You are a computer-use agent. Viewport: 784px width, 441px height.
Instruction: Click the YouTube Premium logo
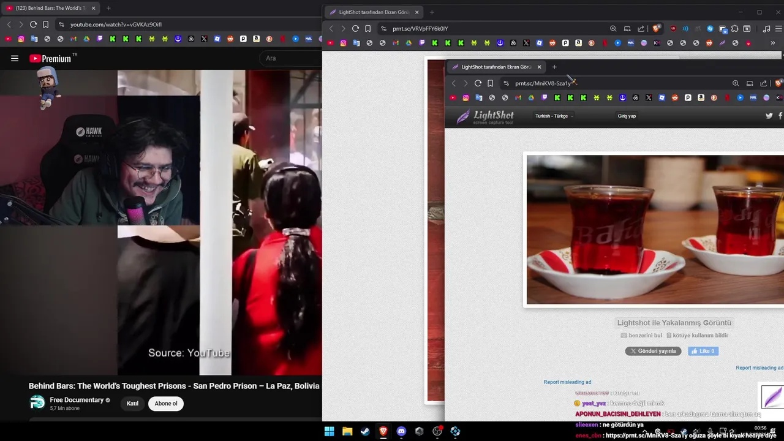pyautogui.click(x=50, y=58)
